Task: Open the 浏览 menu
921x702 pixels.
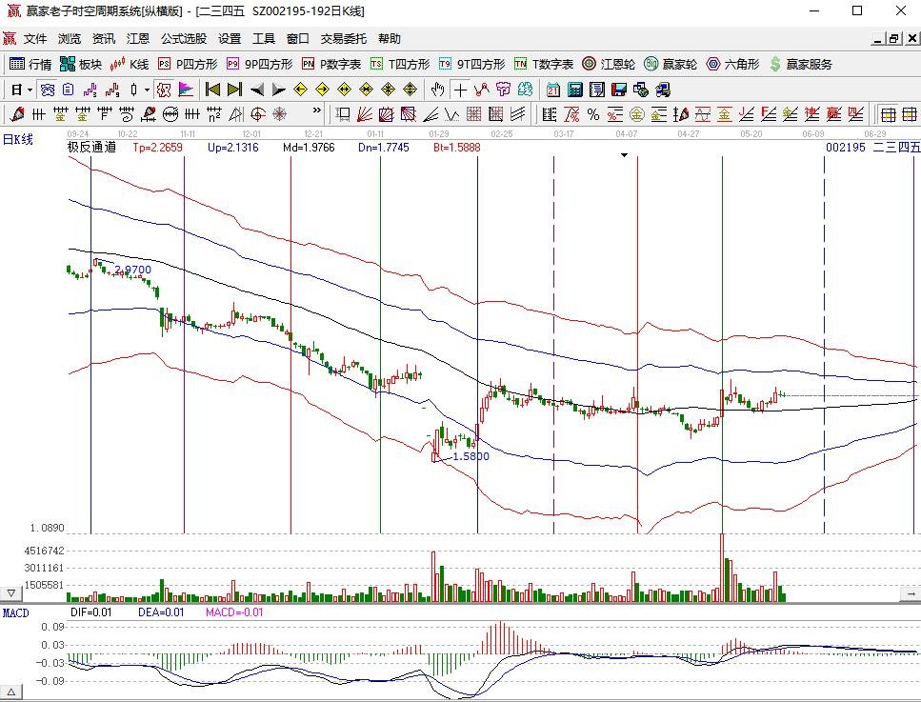Action: pyautogui.click(x=70, y=39)
